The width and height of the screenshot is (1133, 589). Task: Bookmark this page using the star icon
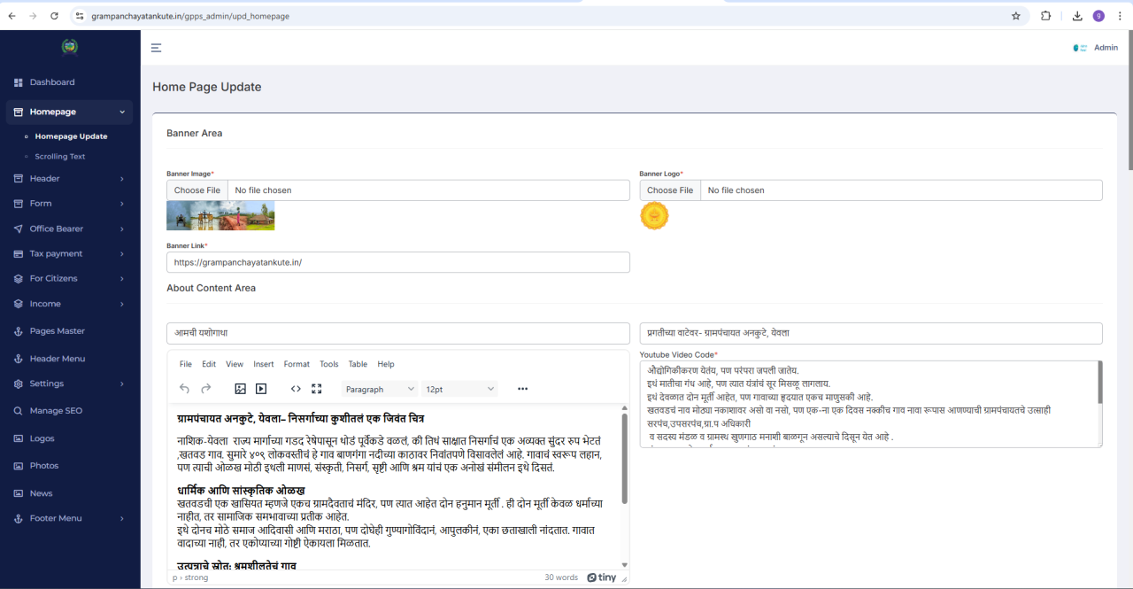(1016, 16)
